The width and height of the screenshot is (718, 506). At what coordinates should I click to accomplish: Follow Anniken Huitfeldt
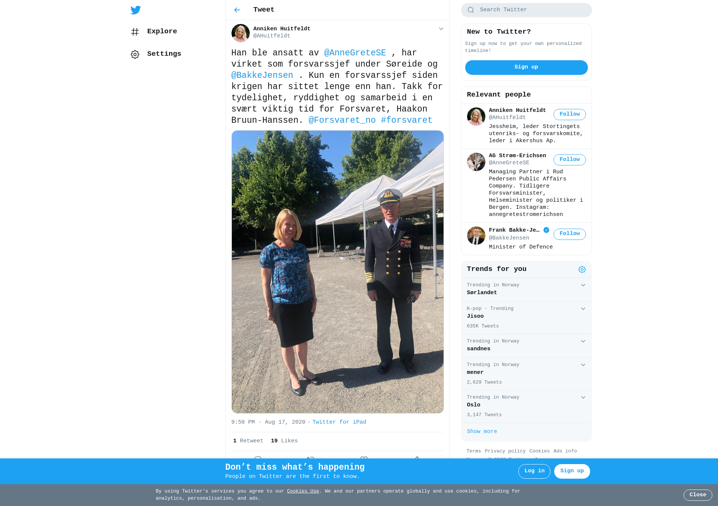click(x=570, y=115)
